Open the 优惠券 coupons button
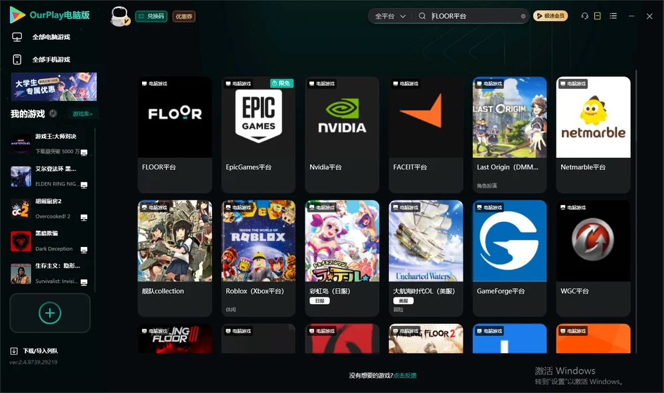 point(184,17)
